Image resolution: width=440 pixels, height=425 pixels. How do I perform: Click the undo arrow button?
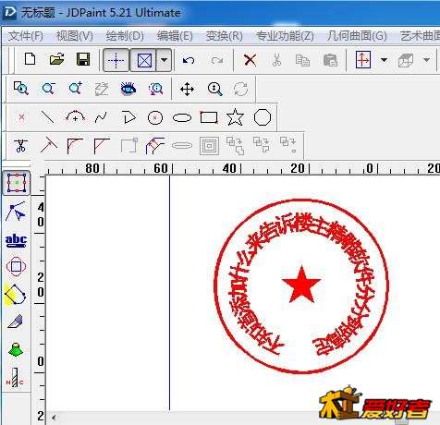coord(189,60)
